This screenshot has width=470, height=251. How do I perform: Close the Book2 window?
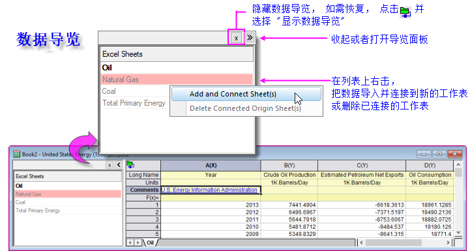point(455,154)
